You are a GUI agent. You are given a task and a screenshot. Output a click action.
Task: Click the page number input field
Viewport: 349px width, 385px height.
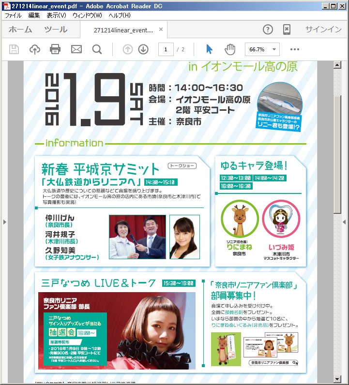166,49
